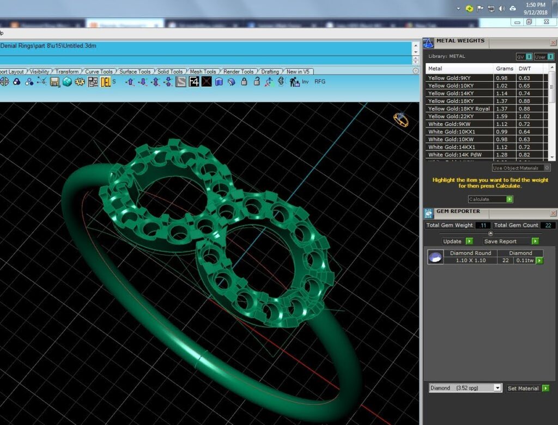Screen dimensions: 558x425
Task: Click the four-viewport layout toolbar icon
Action: tap(4, 82)
